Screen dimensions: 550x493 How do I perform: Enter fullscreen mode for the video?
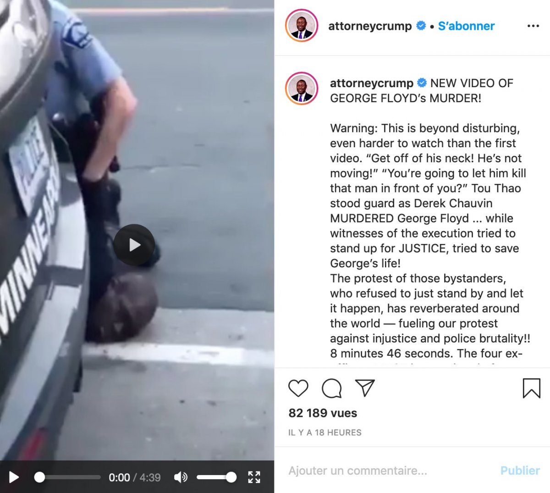pyautogui.click(x=254, y=477)
